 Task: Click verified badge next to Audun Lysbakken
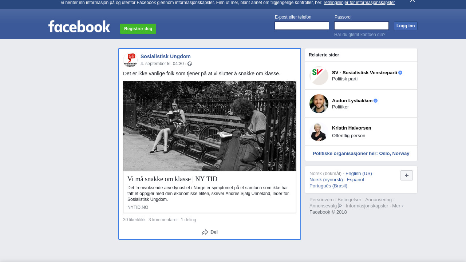point(376,100)
